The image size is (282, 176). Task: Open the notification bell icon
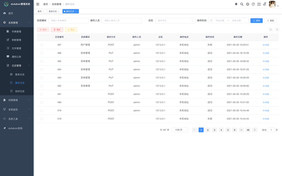click(x=236, y=4)
